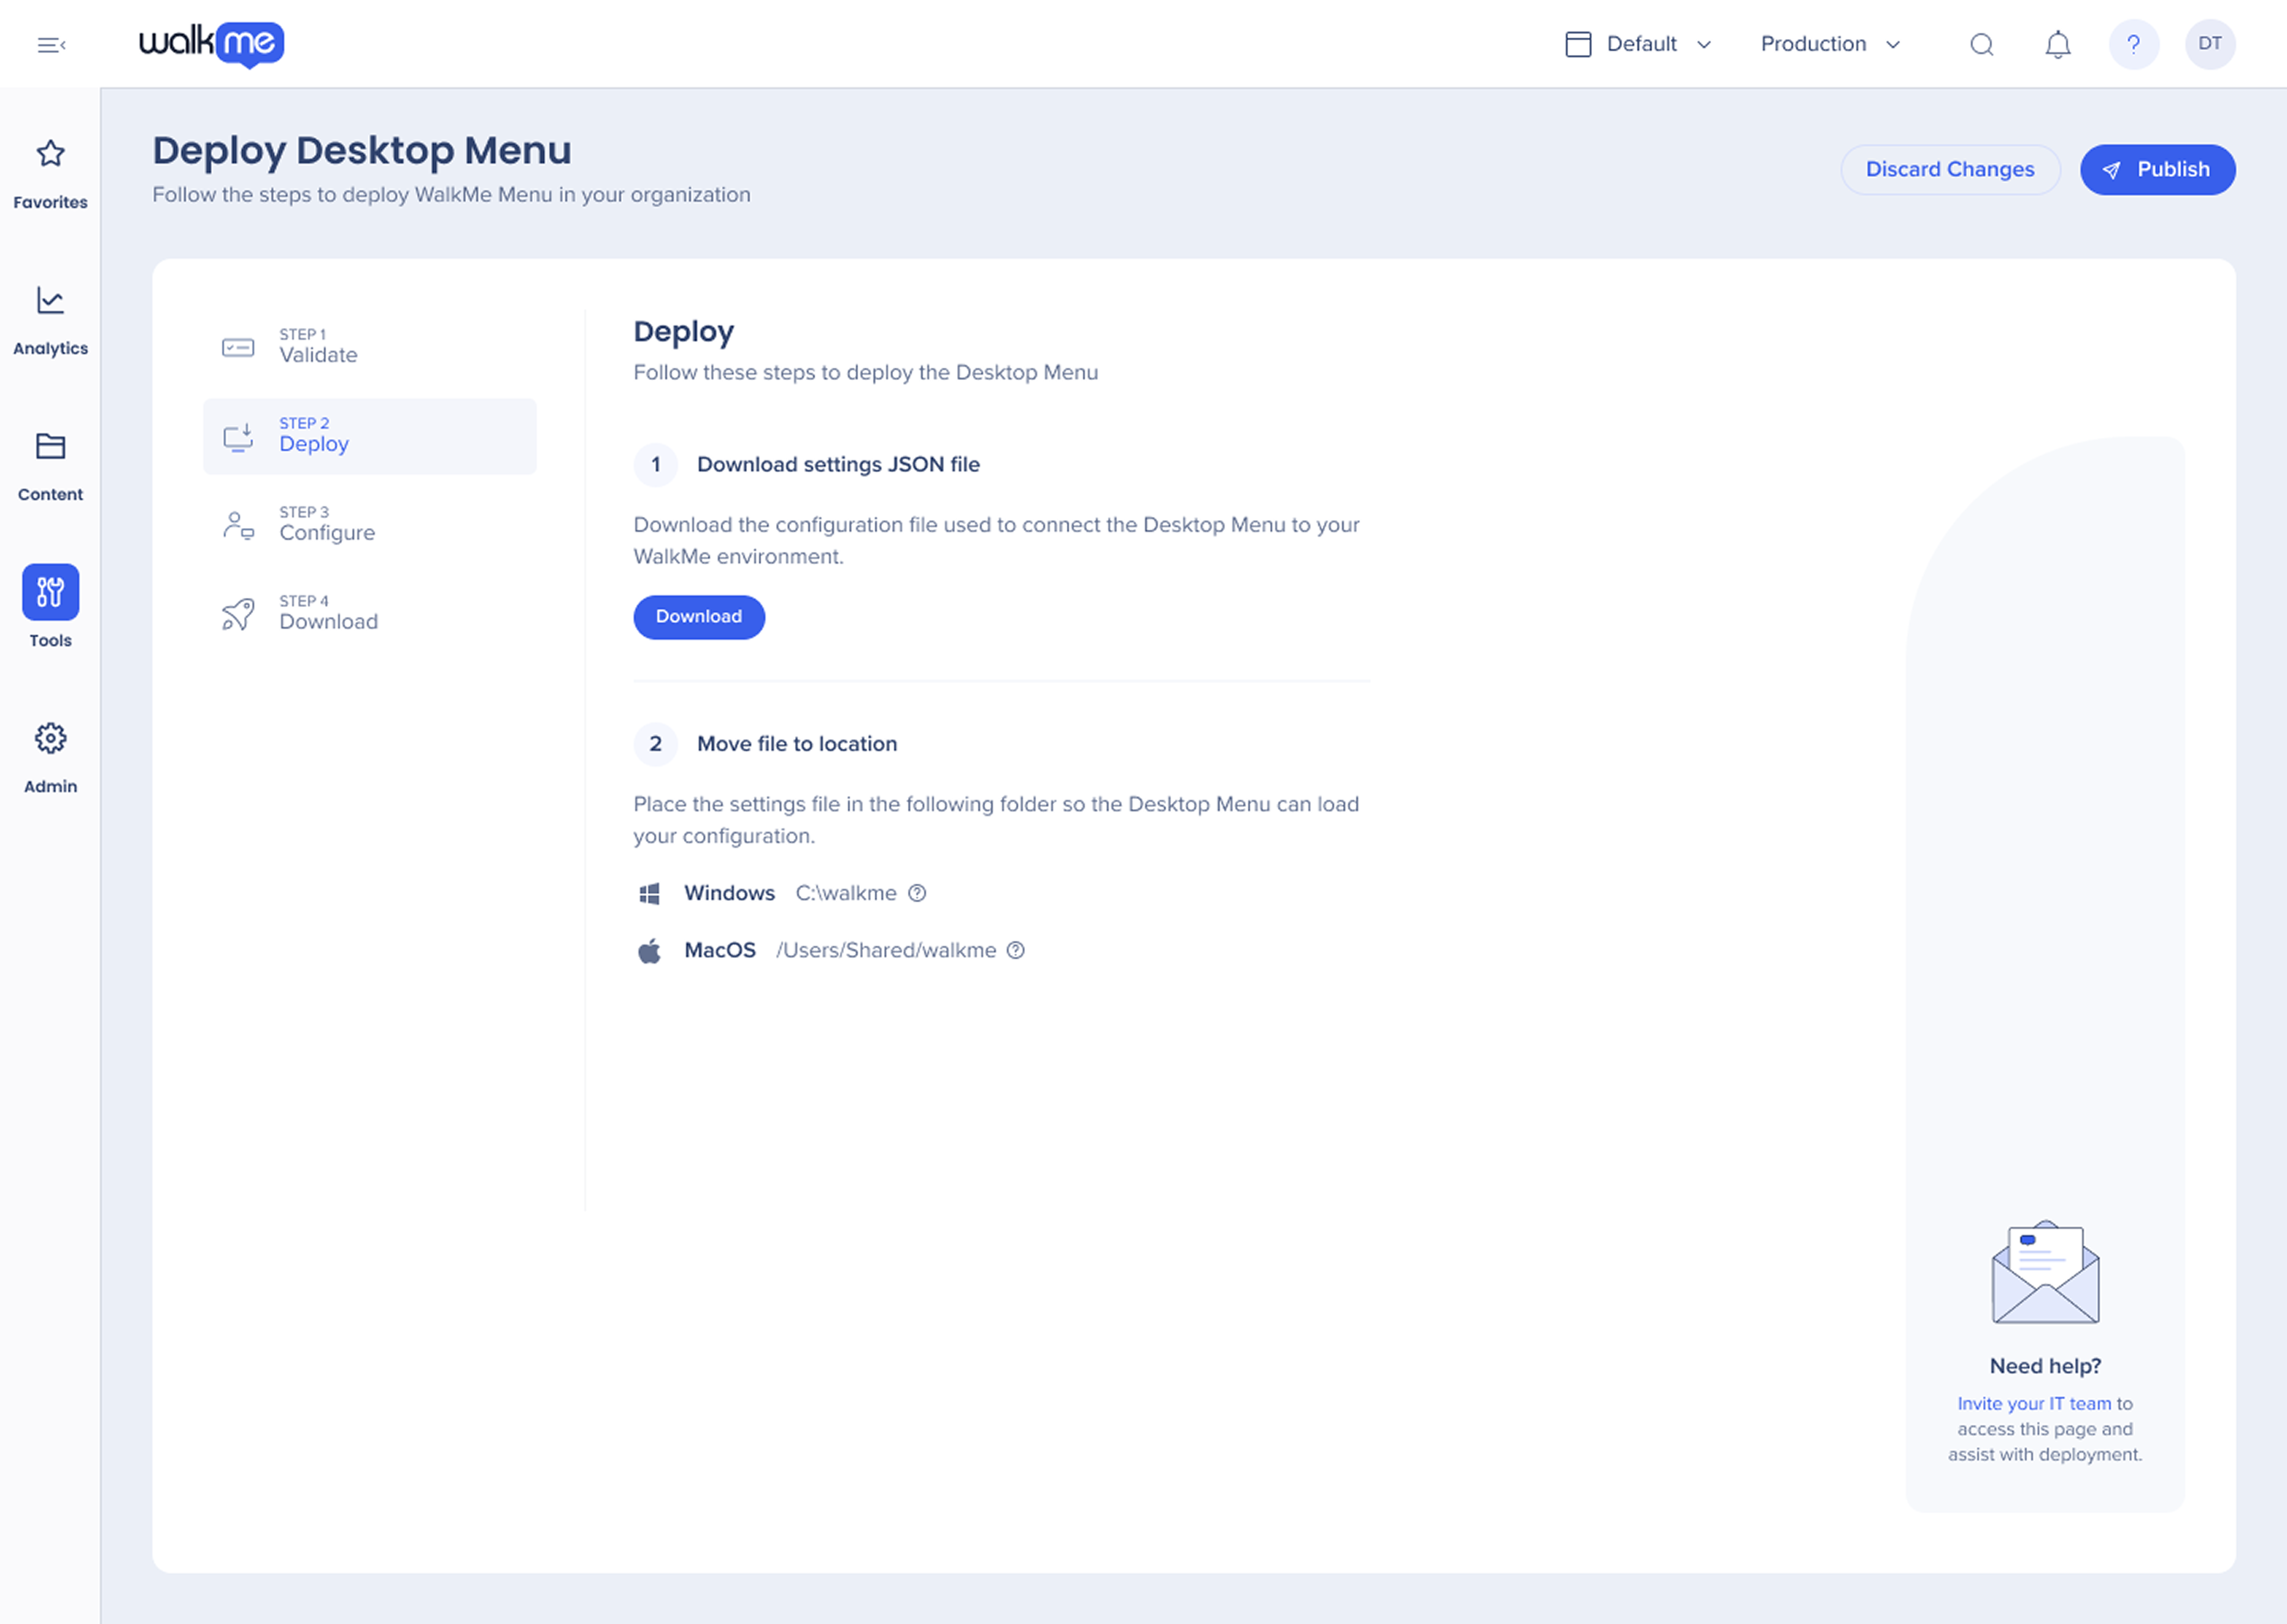Click the Configure step user icon
Screen dimensions: 2287x1624
pos(238,525)
